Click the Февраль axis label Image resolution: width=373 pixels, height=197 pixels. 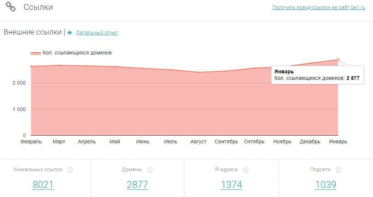click(31, 142)
